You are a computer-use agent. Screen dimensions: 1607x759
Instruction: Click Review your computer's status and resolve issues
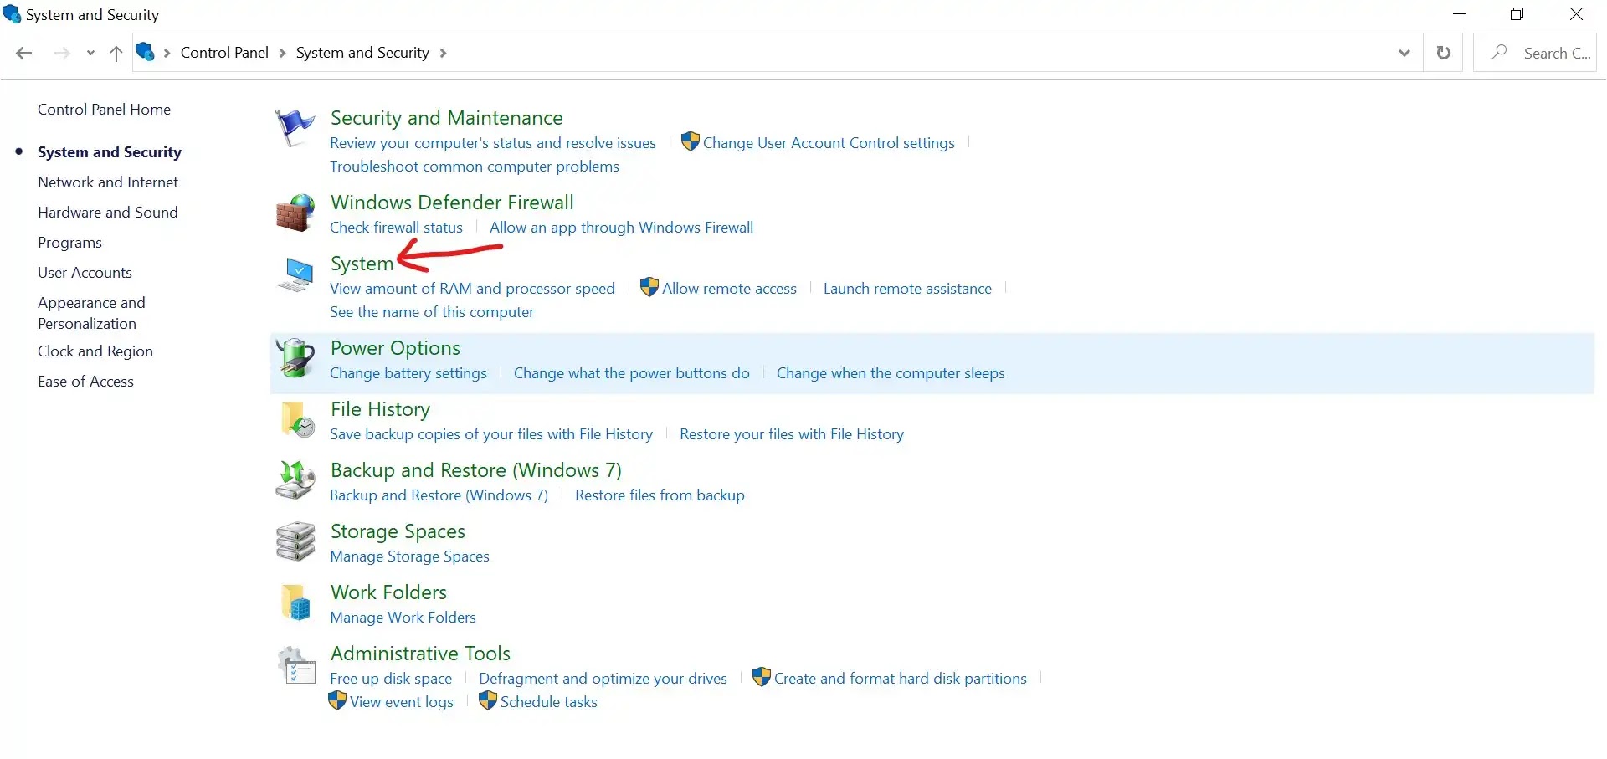pyautogui.click(x=493, y=143)
